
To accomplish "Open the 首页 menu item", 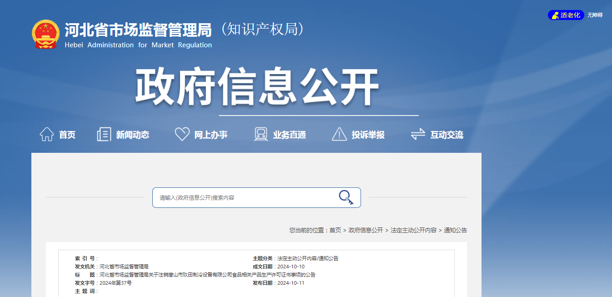I will [x=67, y=135].
